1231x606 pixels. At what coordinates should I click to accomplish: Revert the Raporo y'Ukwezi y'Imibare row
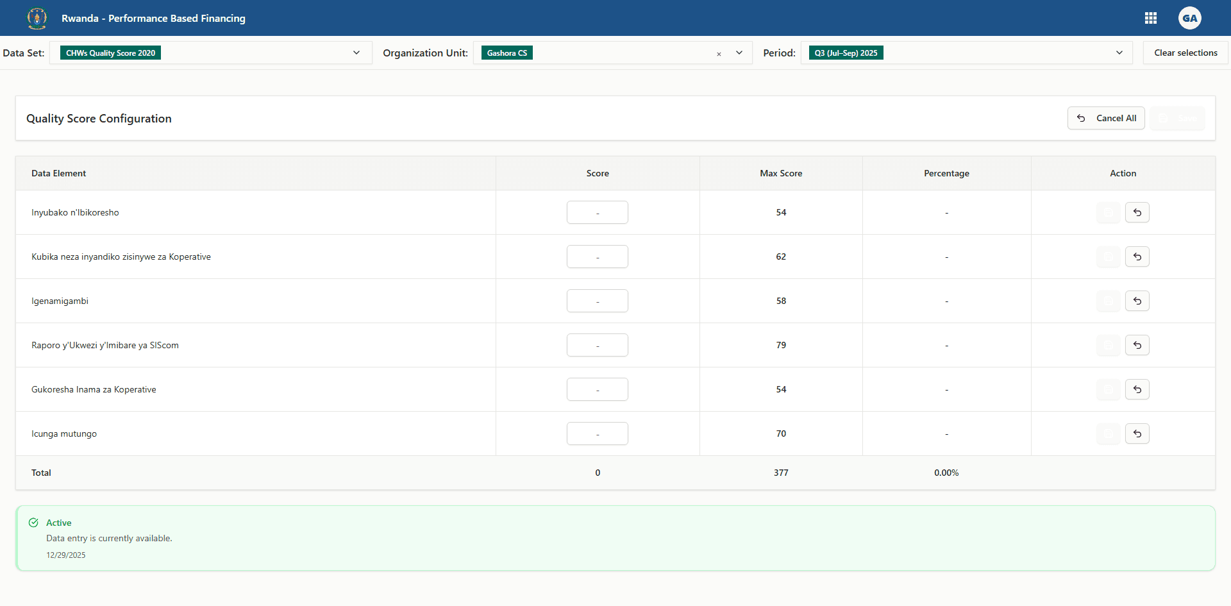click(1137, 345)
